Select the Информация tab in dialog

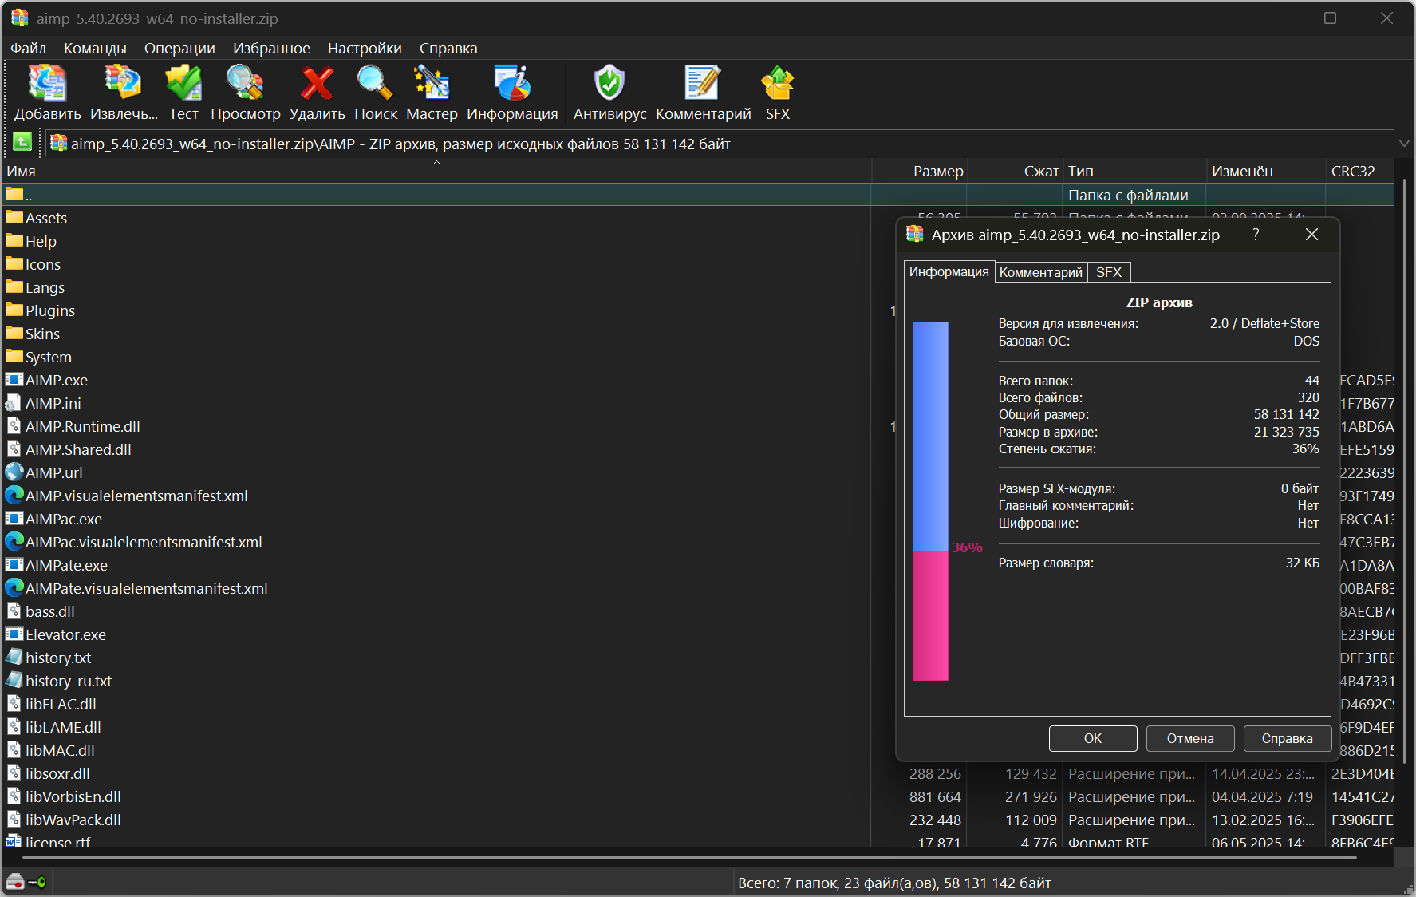point(949,271)
